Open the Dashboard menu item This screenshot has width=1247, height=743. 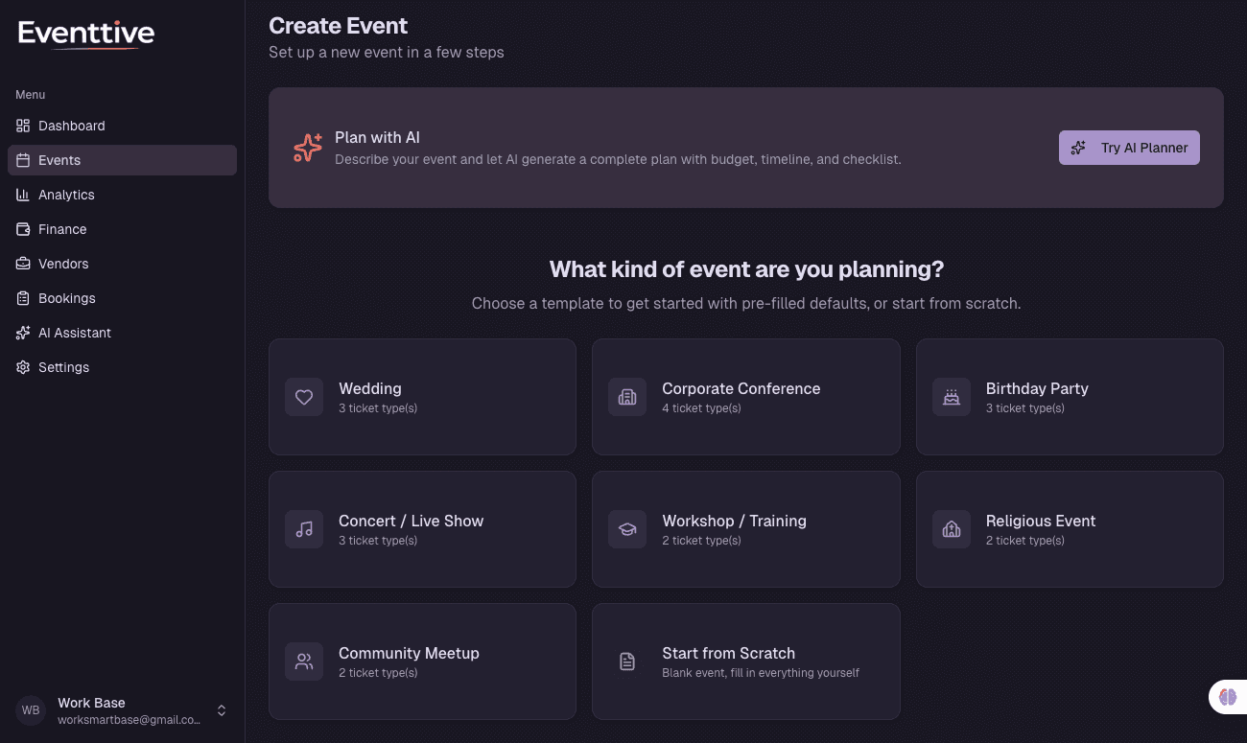point(72,126)
